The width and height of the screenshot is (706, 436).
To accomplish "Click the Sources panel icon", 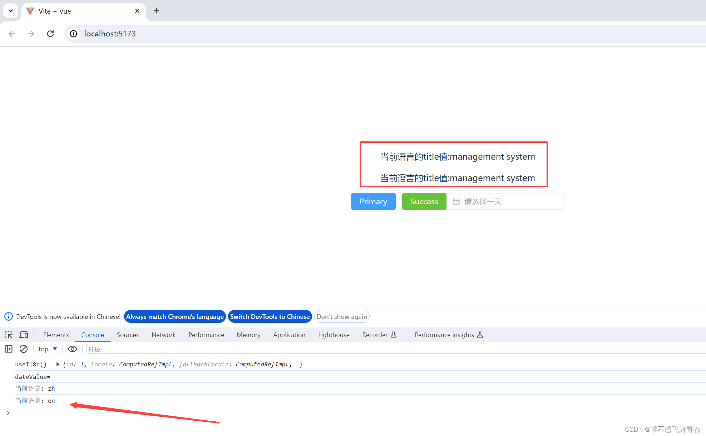I will point(127,335).
